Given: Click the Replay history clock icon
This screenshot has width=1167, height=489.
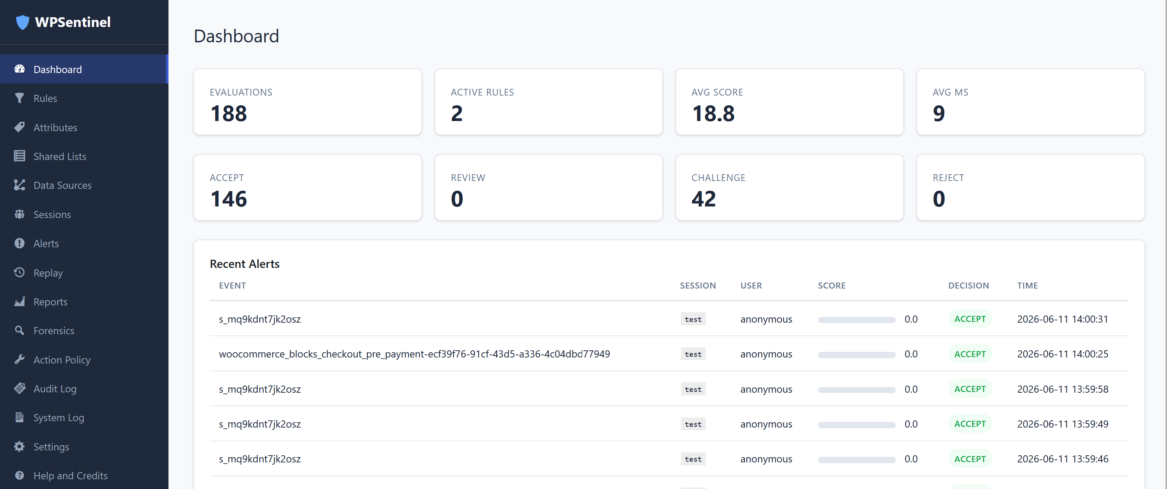Looking at the screenshot, I should click(20, 272).
